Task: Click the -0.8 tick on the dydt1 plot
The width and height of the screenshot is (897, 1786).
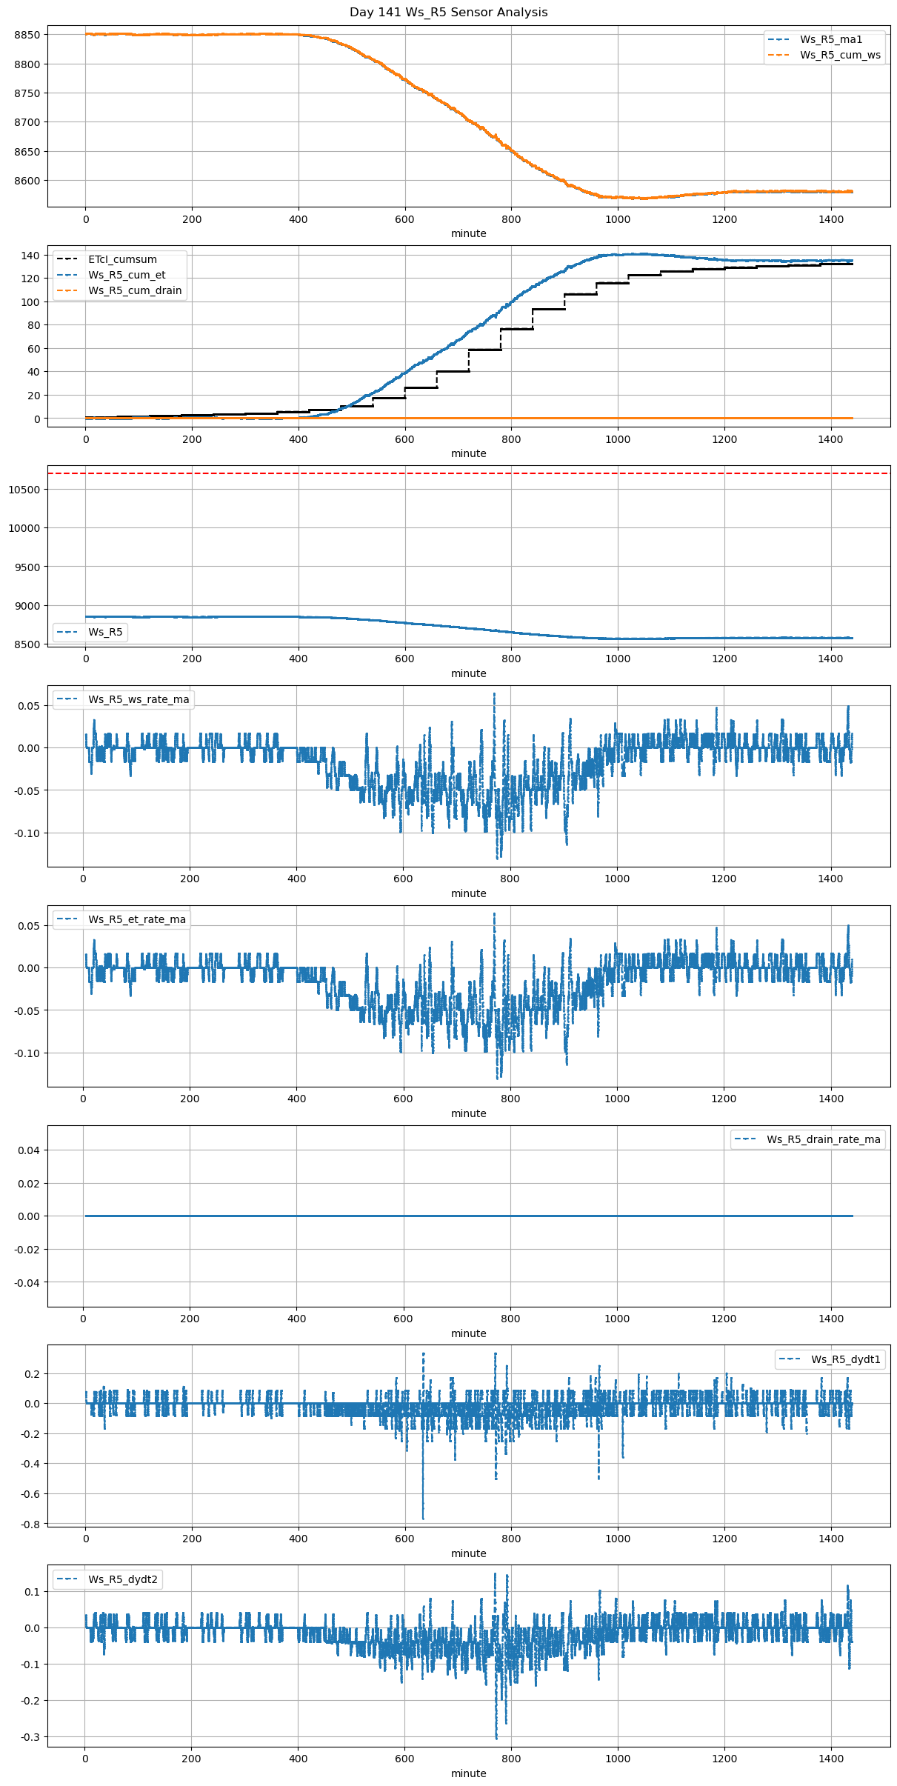Action: pos(30,1524)
